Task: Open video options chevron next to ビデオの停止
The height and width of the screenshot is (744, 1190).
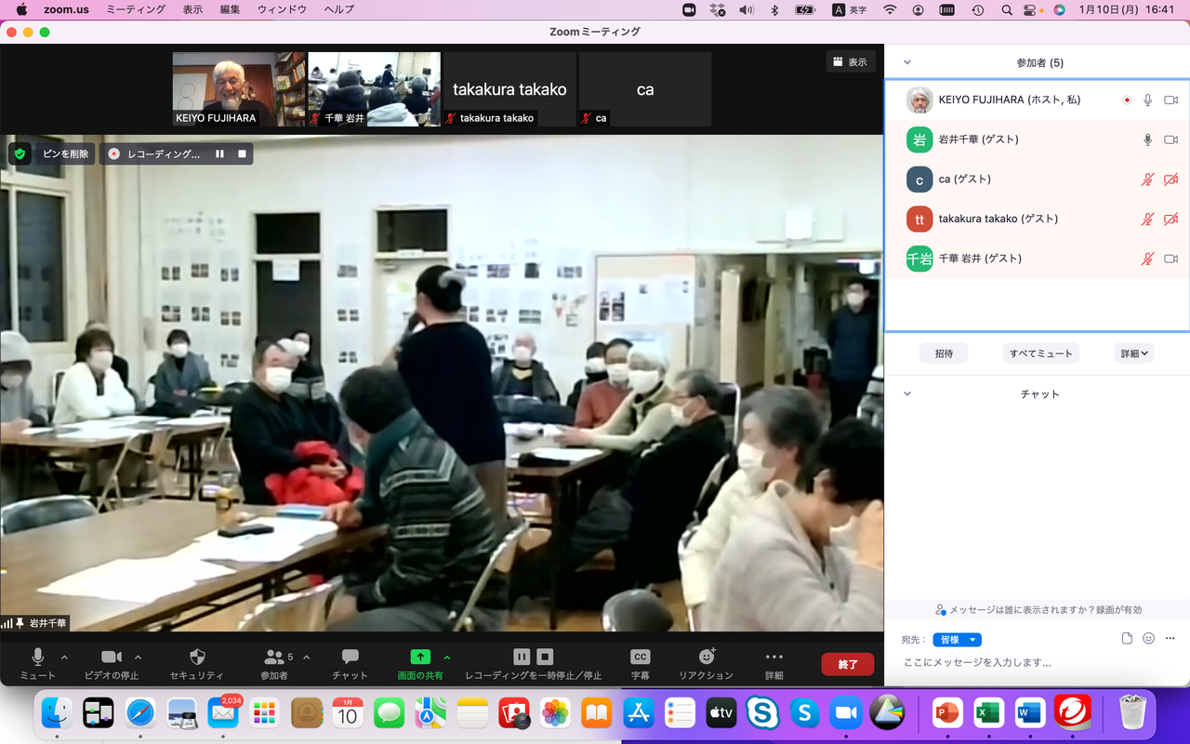Action: click(x=138, y=657)
